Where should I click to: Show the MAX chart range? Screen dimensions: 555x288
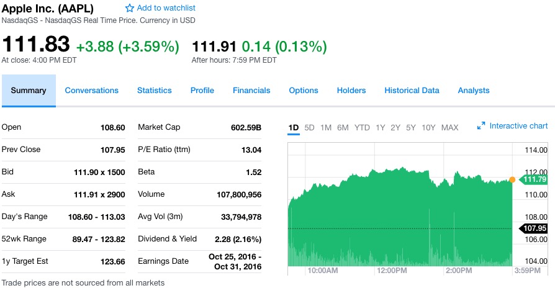[449, 128]
